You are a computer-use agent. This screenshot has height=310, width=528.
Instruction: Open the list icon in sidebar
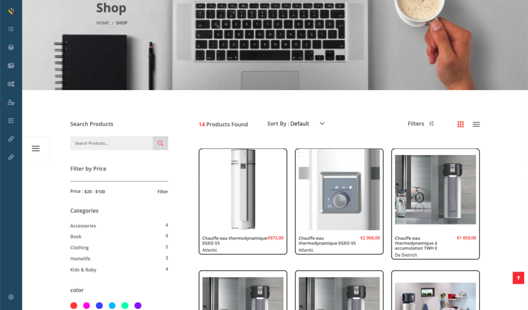point(11,29)
